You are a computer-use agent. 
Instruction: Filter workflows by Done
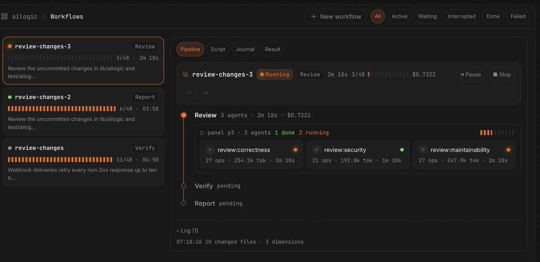(x=493, y=17)
